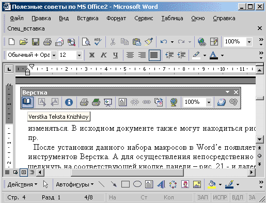Run spelling check ABC icon
266x203 pixels.
click(98, 42)
